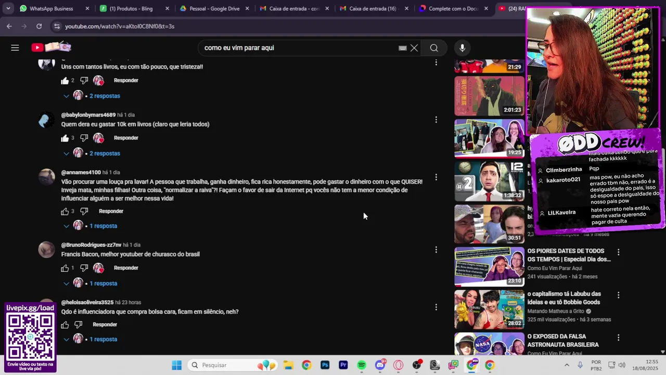Switch to the 'Complete com o Docu...' tab
This screenshot has height=375, width=666.
[454, 8]
